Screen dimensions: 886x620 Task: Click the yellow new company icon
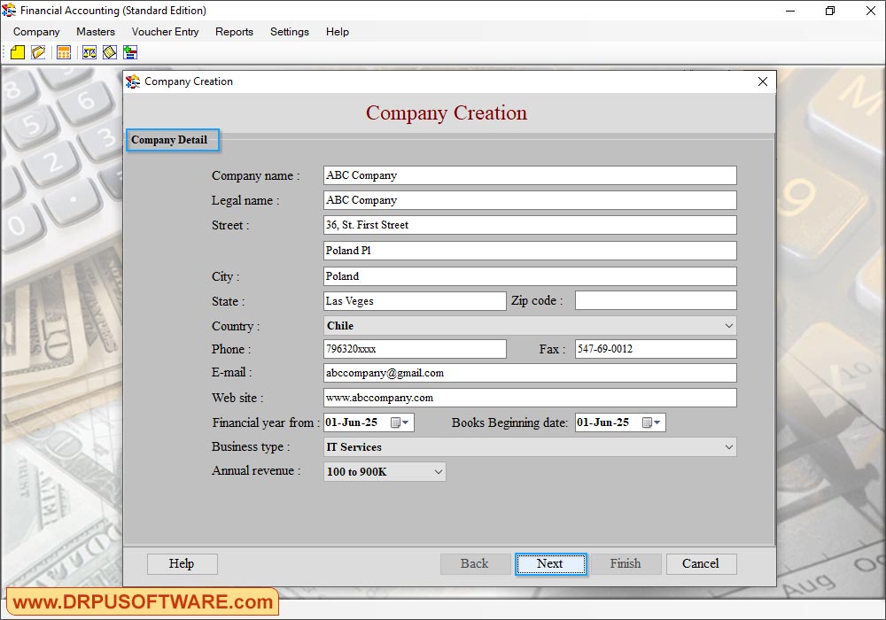(x=18, y=53)
